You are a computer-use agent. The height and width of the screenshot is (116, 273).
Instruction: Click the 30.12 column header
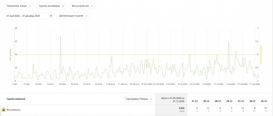pos(206,101)
